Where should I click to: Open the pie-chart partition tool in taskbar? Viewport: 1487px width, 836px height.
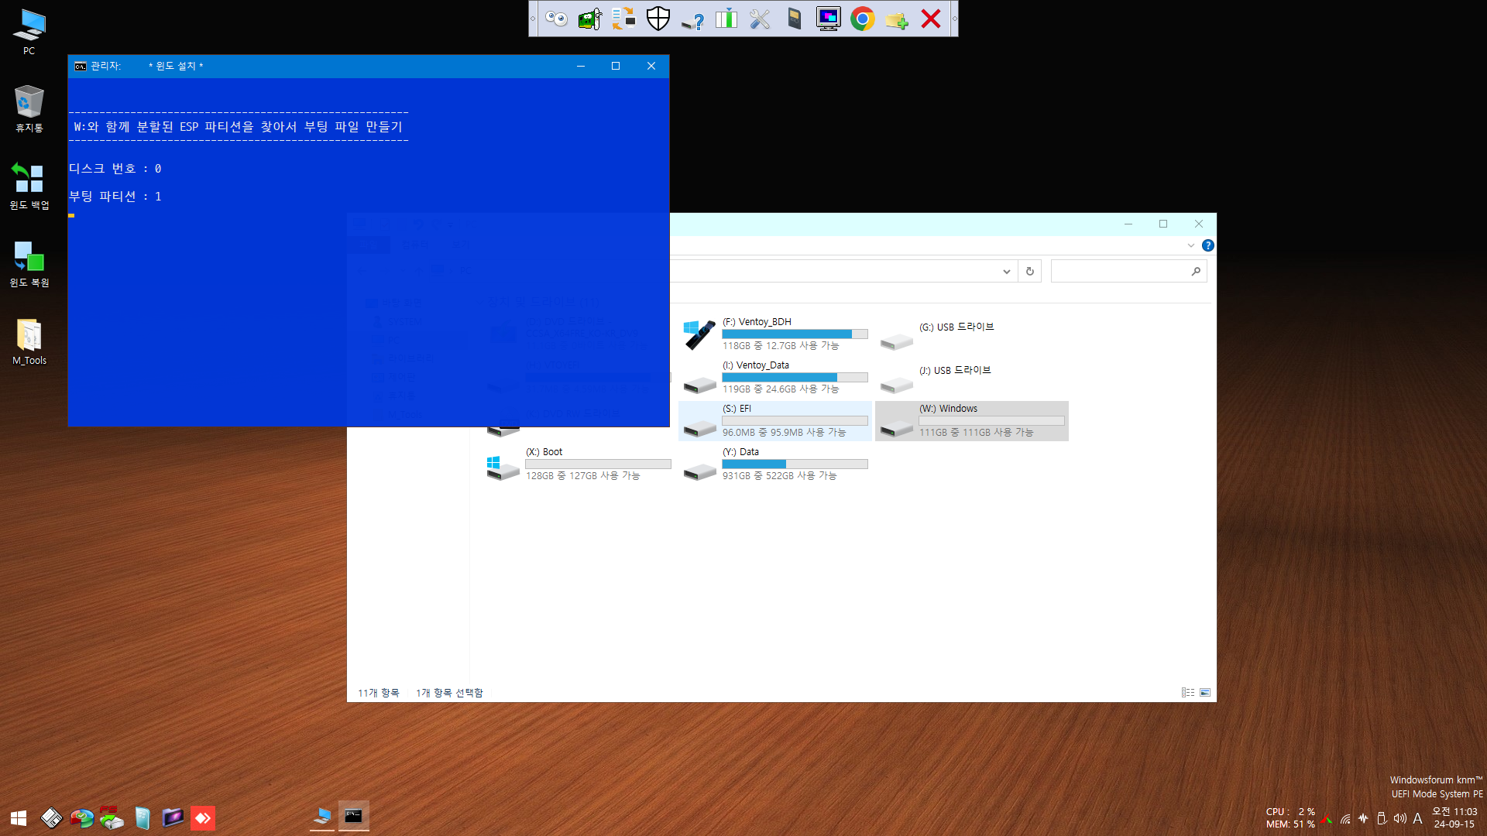pos(81,818)
